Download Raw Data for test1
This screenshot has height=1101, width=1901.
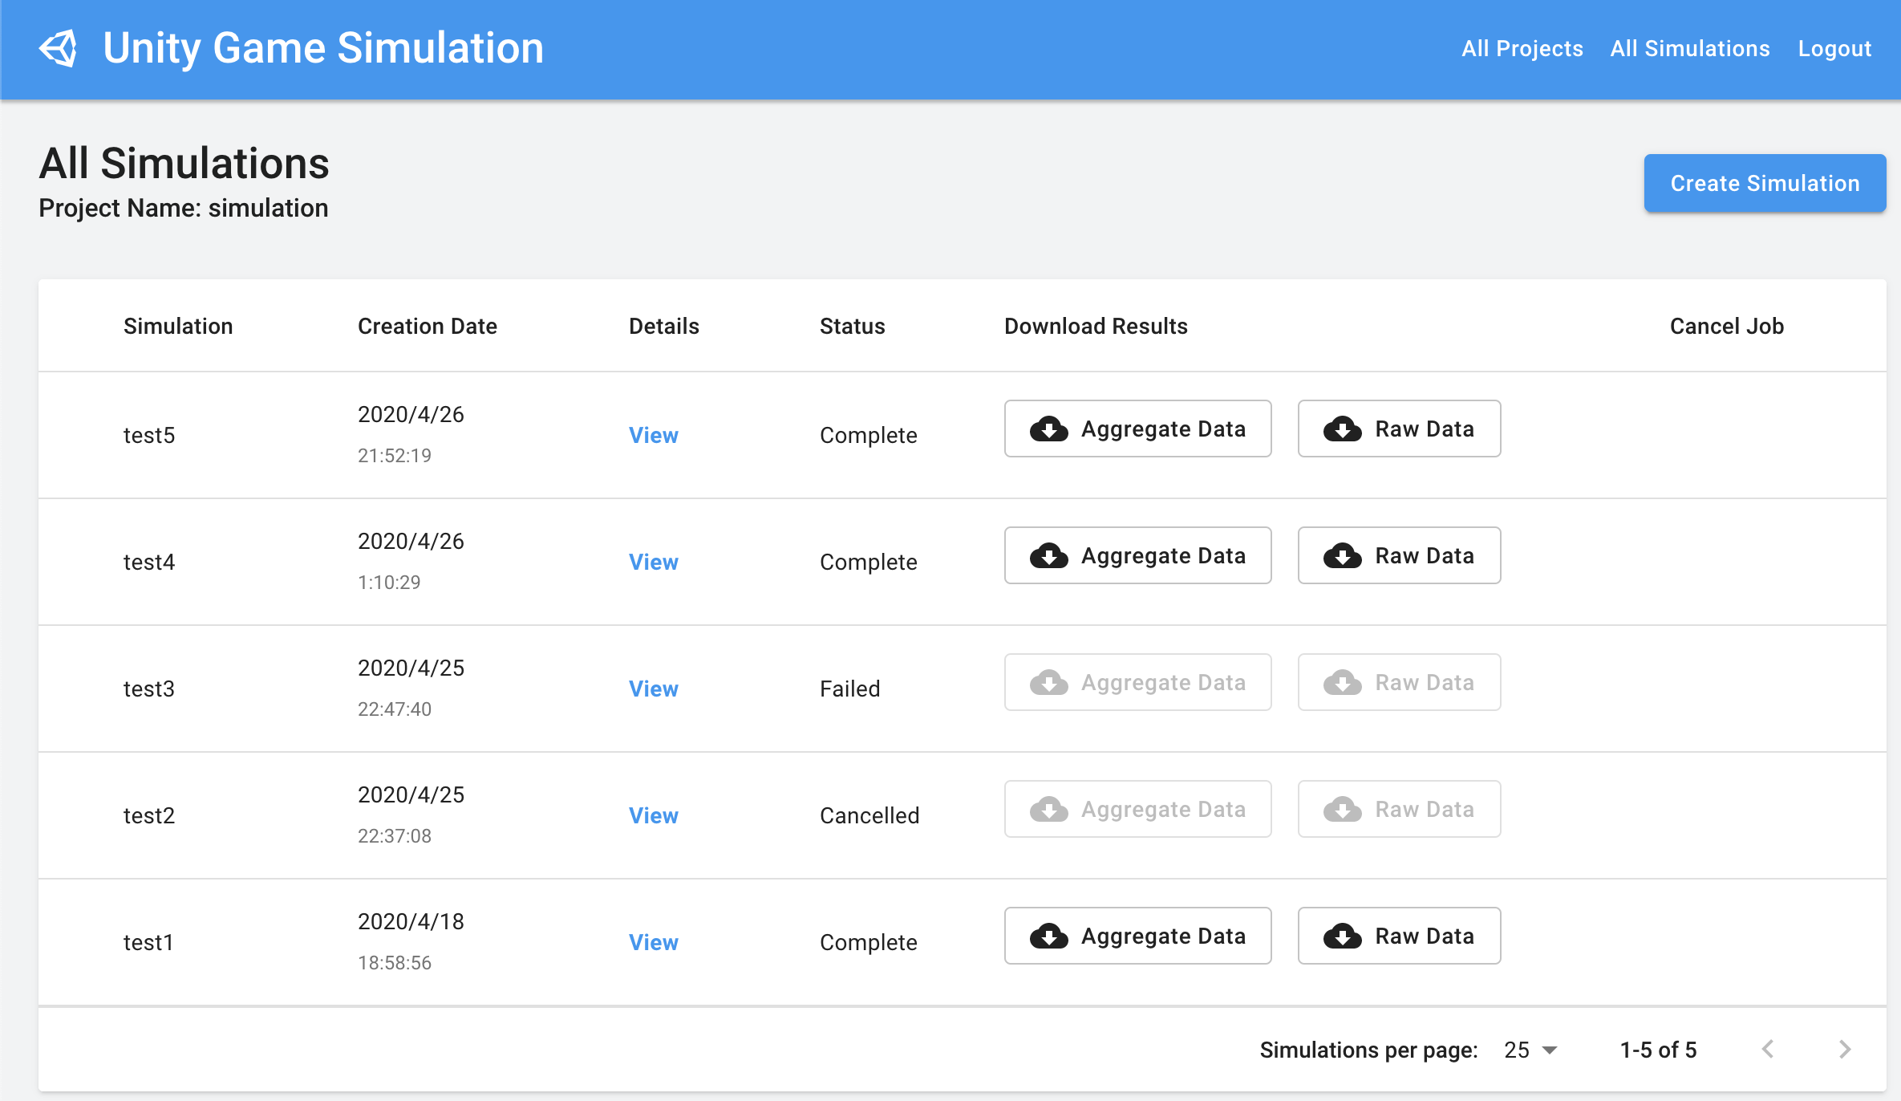point(1399,936)
